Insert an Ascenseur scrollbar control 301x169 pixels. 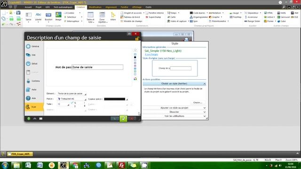coord(251,17)
